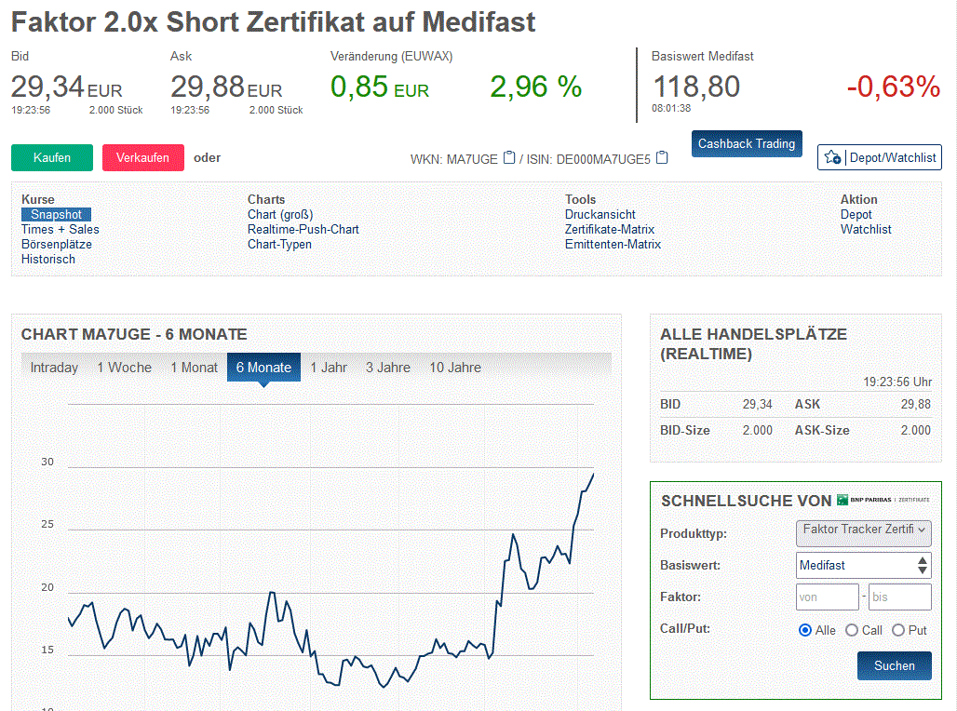
Task: Focus the Faktor "von" input field
Action: [x=827, y=597]
